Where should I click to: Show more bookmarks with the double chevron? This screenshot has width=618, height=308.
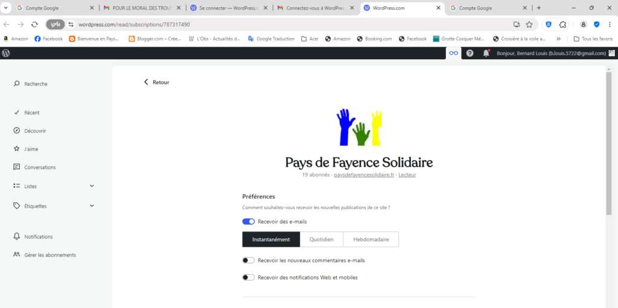[558, 39]
